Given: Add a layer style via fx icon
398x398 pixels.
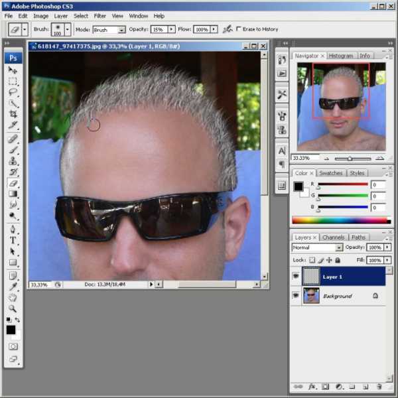Looking at the screenshot, I should [x=312, y=387].
